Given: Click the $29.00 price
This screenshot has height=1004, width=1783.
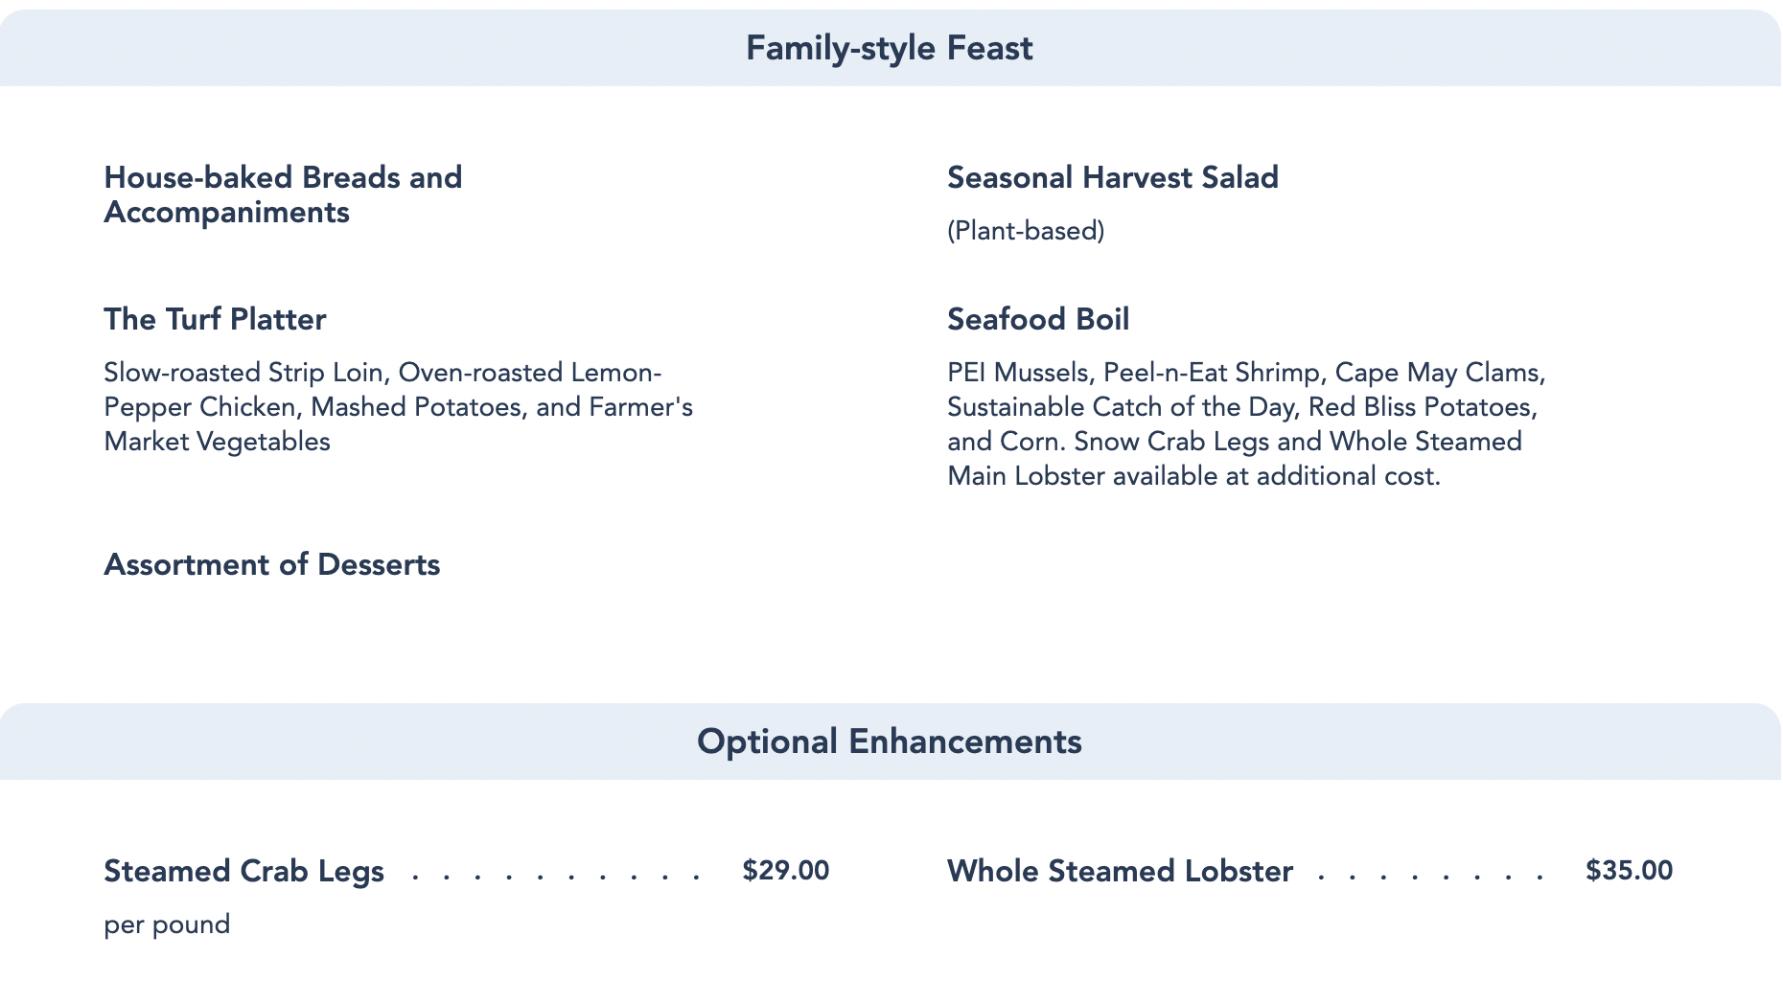Looking at the screenshot, I should 785,871.
